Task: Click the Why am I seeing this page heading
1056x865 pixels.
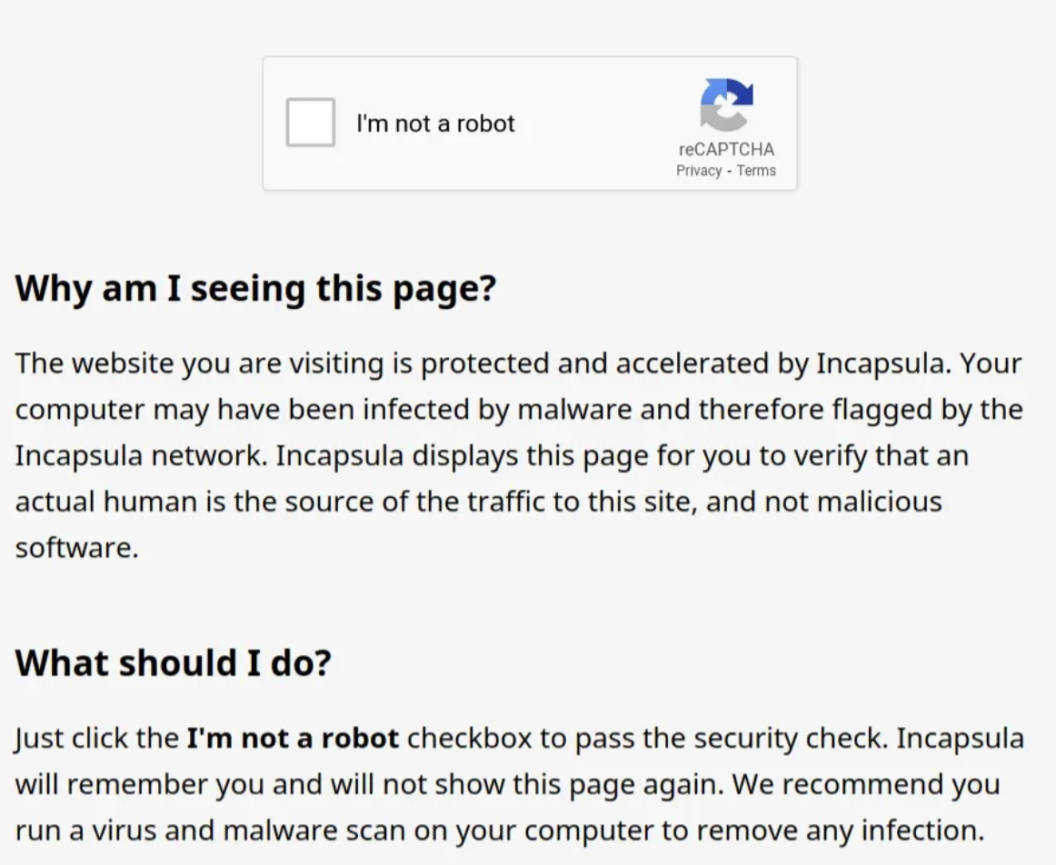Action: click(x=256, y=289)
